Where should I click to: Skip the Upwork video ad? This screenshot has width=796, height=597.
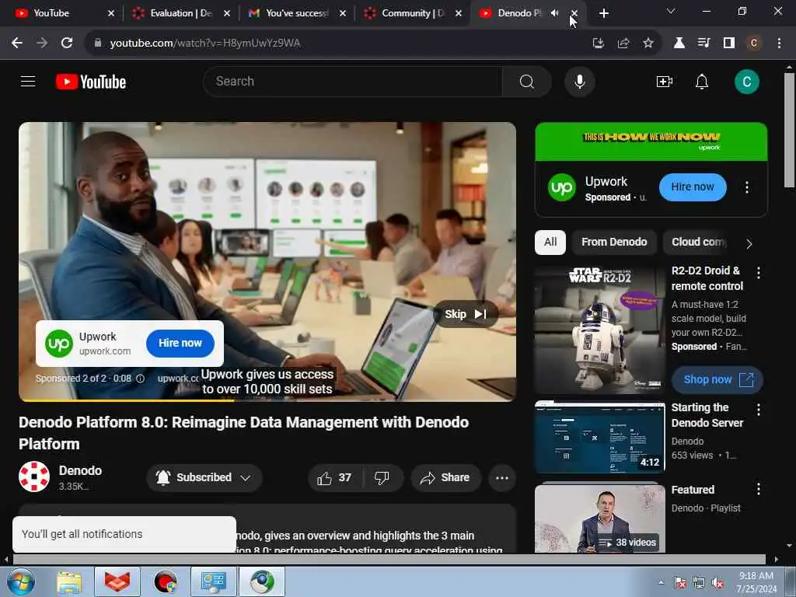coord(466,314)
